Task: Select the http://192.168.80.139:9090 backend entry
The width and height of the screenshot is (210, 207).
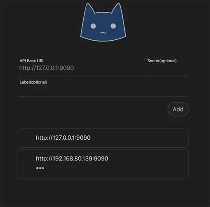Action: tap(103, 164)
